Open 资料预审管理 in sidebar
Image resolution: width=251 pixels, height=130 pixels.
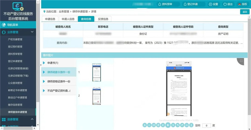click(x=15, y=54)
